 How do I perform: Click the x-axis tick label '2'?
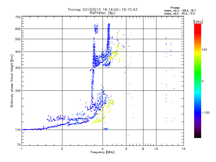coord(62,149)
